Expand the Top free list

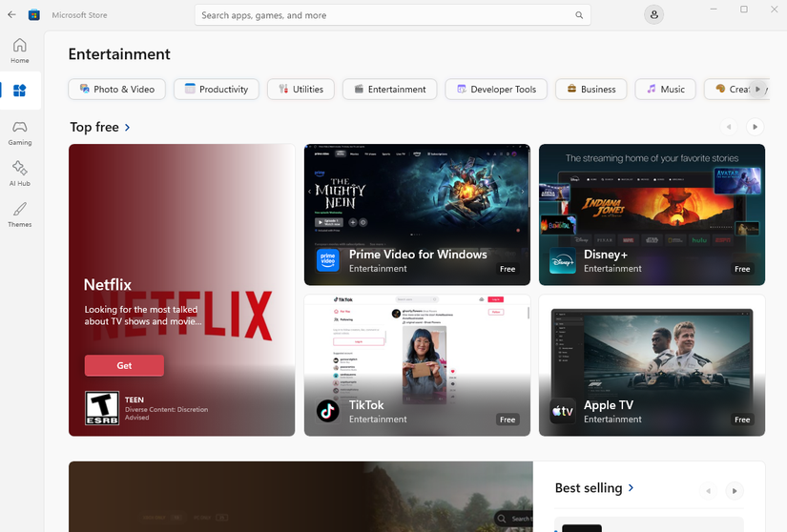pyautogui.click(x=100, y=128)
